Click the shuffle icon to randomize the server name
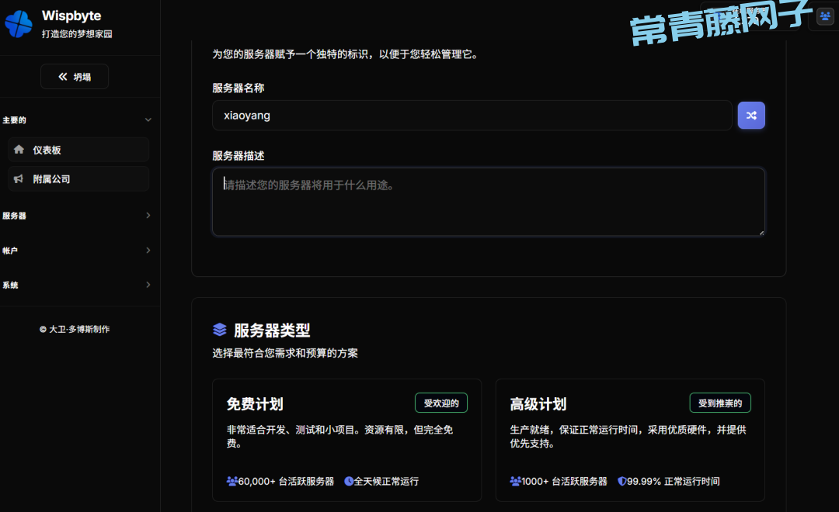 (751, 116)
